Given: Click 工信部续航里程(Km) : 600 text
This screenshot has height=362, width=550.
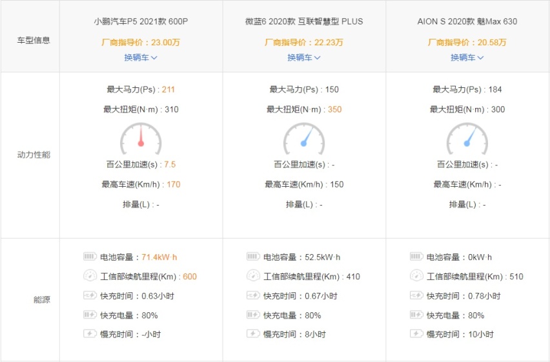Looking at the screenshot, I should (148, 276).
